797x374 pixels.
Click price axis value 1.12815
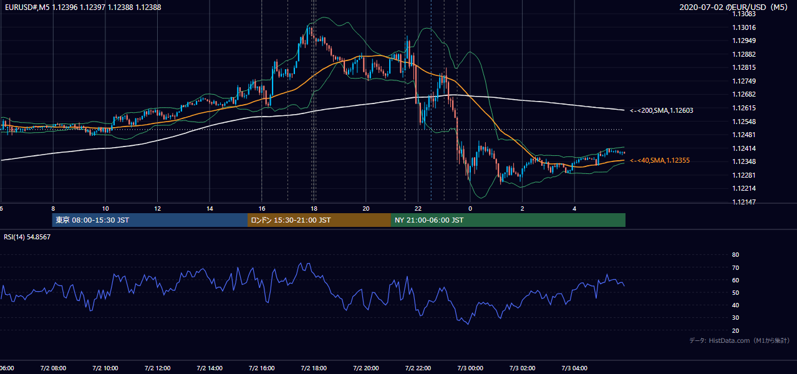(x=743, y=67)
